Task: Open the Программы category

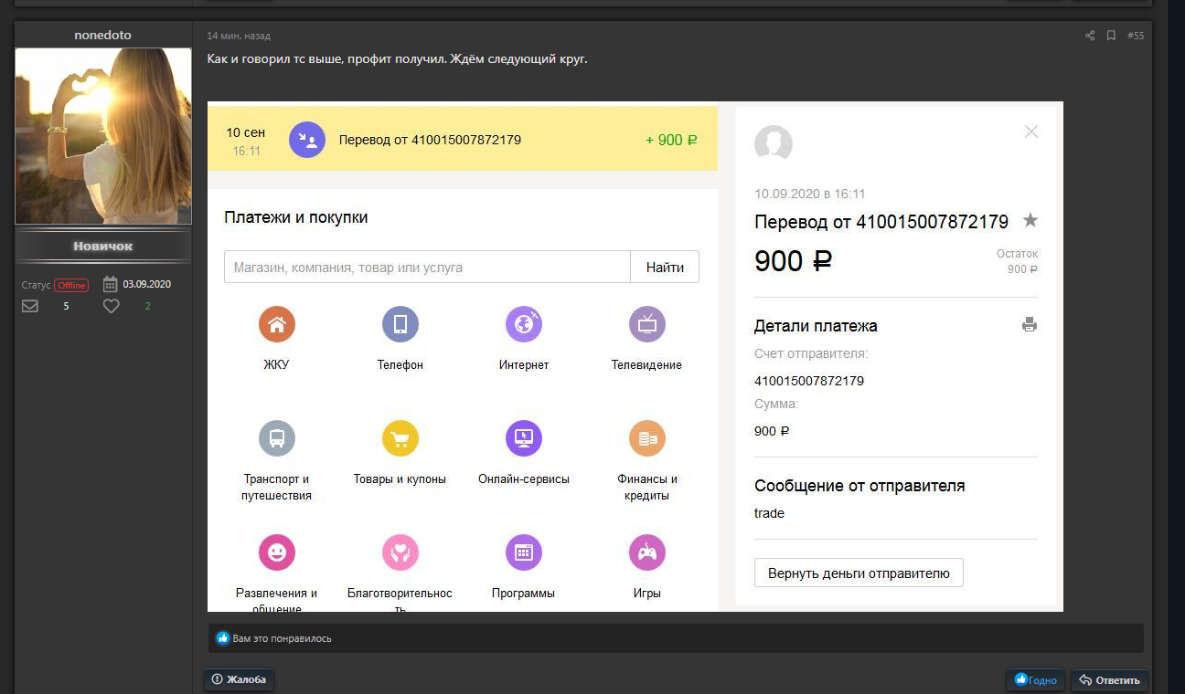Action: [524, 568]
